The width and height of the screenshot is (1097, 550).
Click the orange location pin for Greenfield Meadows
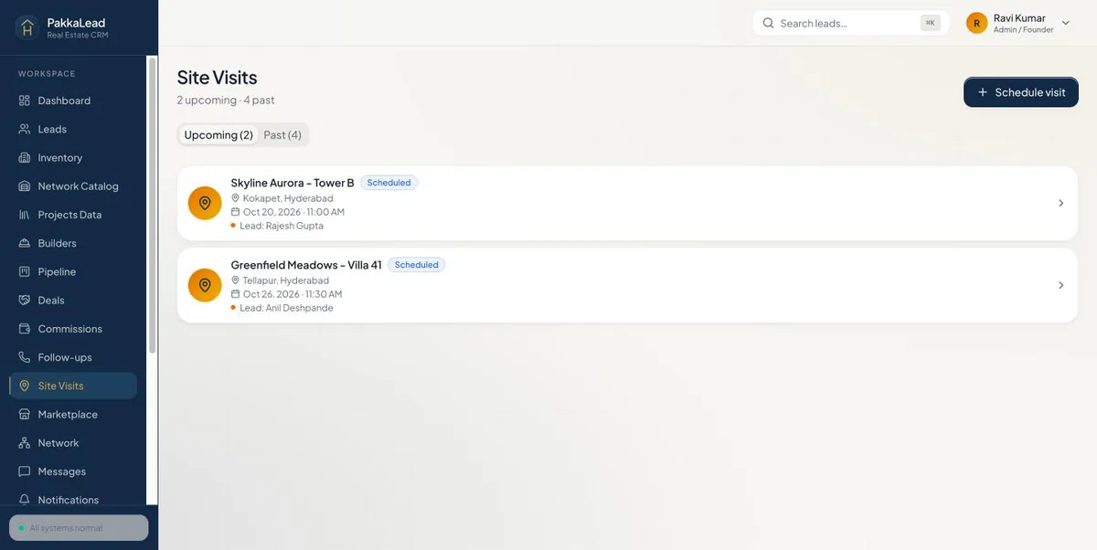click(205, 285)
